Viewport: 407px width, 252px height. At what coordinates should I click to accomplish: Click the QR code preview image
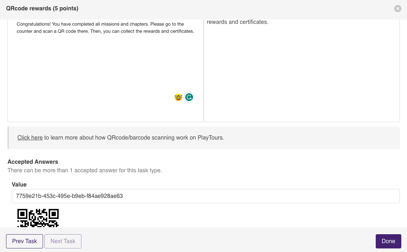tap(38, 217)
